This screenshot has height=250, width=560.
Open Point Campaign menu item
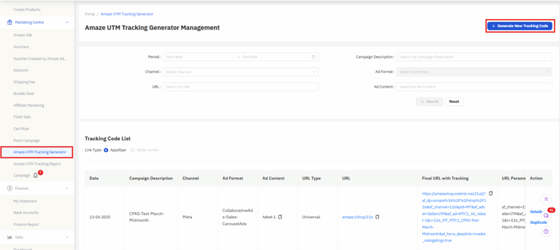point(26,141)
